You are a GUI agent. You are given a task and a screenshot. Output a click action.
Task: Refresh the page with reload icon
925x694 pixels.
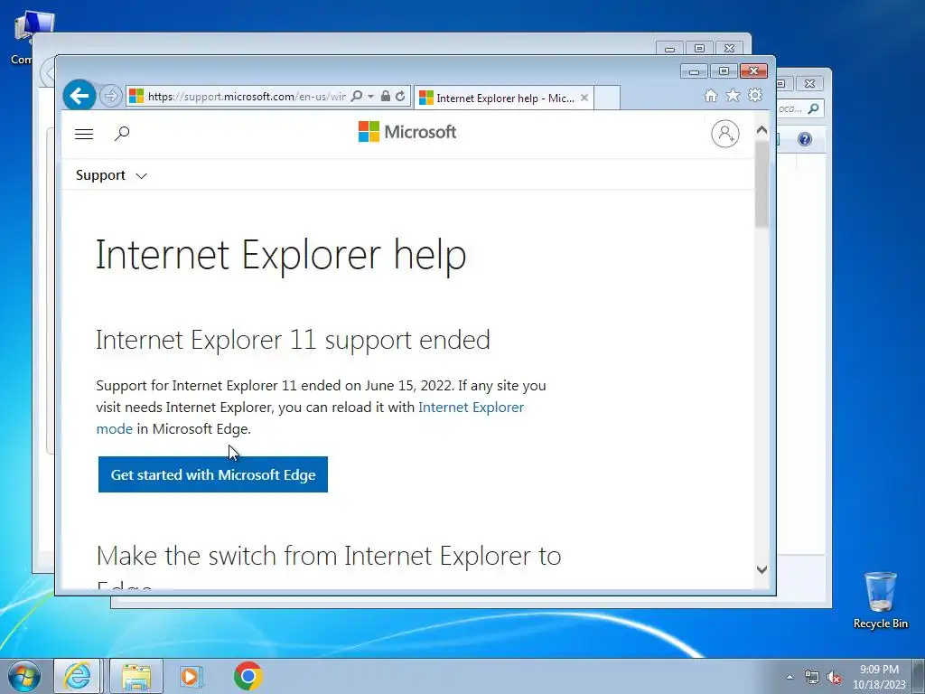click(x=400, y=96)
